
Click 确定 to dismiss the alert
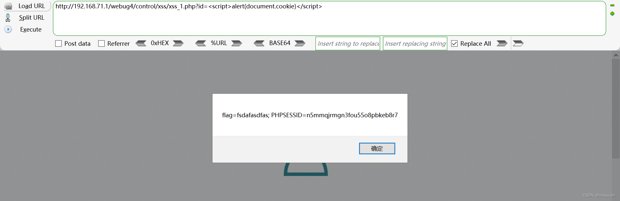click(377, 148)
